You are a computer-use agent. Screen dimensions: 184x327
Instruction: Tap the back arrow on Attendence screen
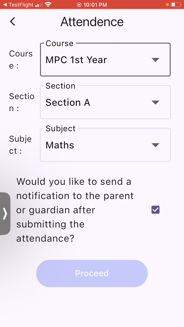point(12,22)
